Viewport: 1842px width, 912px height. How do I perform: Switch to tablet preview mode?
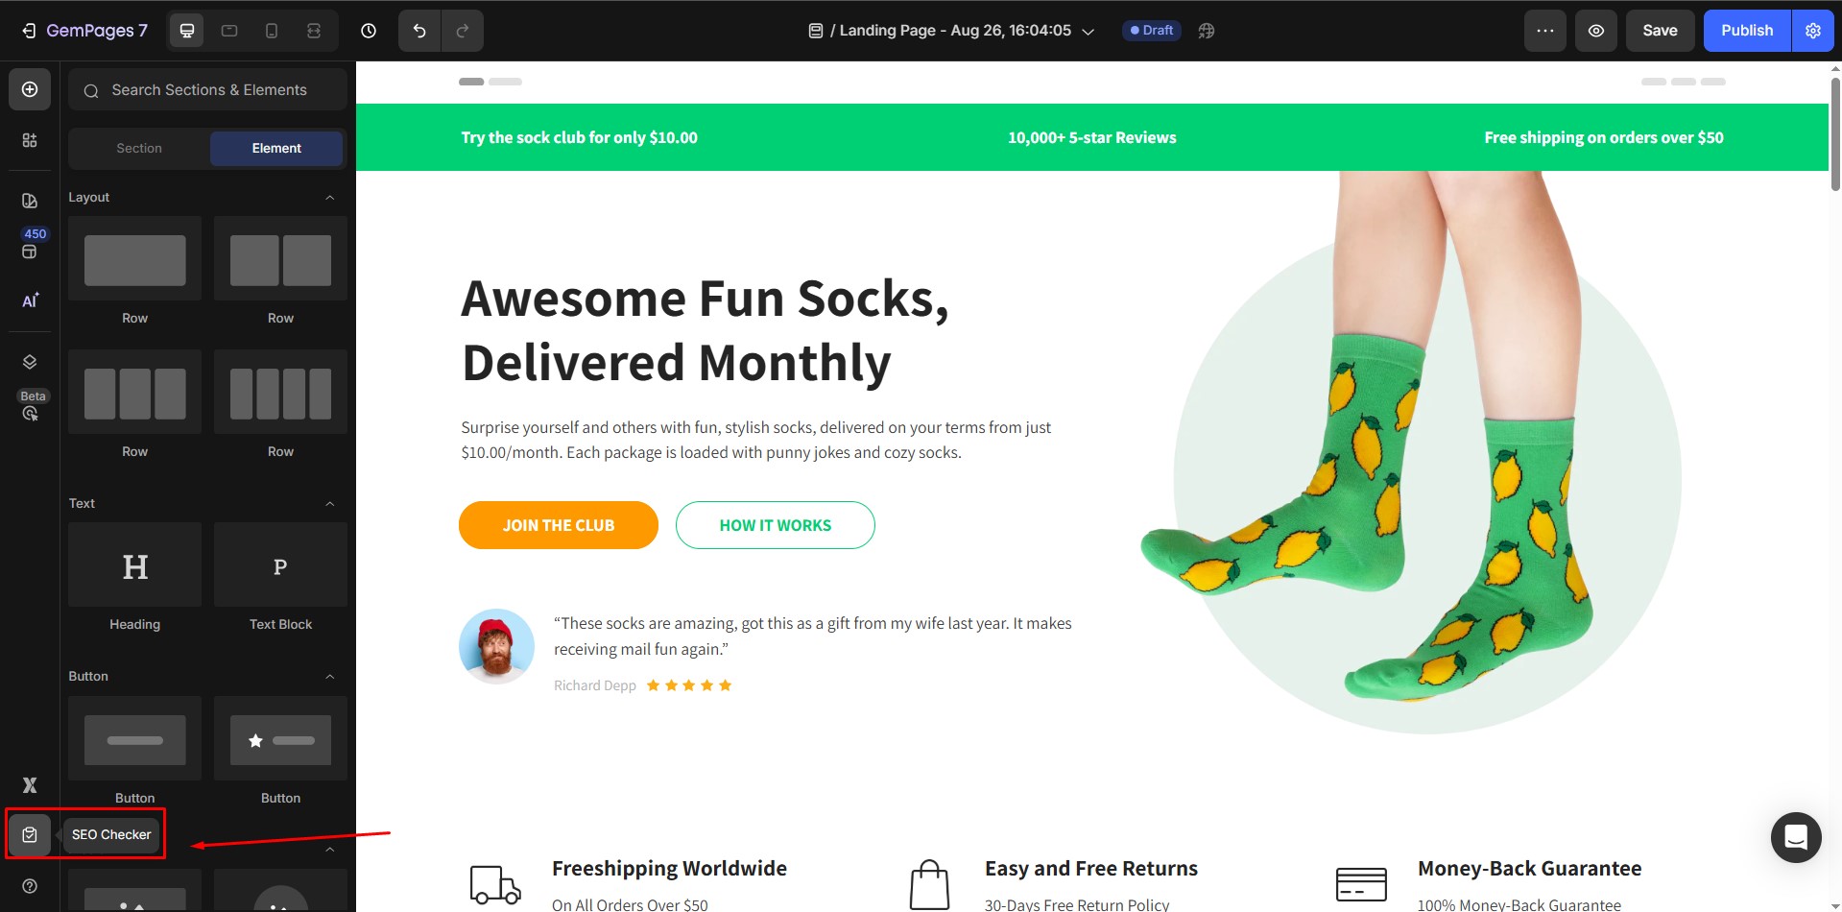click(228, 30)
